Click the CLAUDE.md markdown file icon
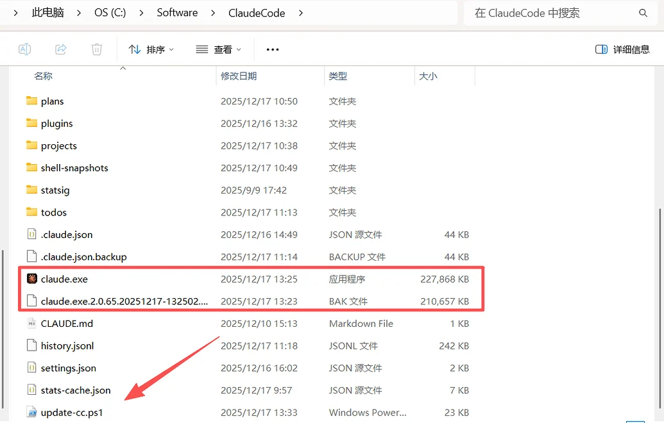Image resolution: width=664 pixels, height=423 pixels. click(x=32, y=323)
